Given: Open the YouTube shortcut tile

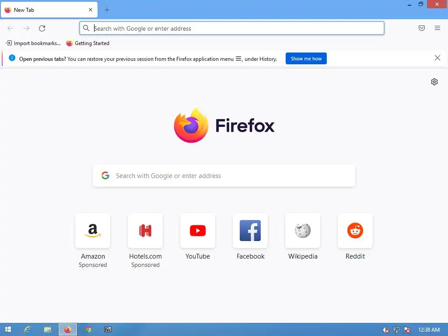Looking at the screenshot, I should [x=198, y=231].
